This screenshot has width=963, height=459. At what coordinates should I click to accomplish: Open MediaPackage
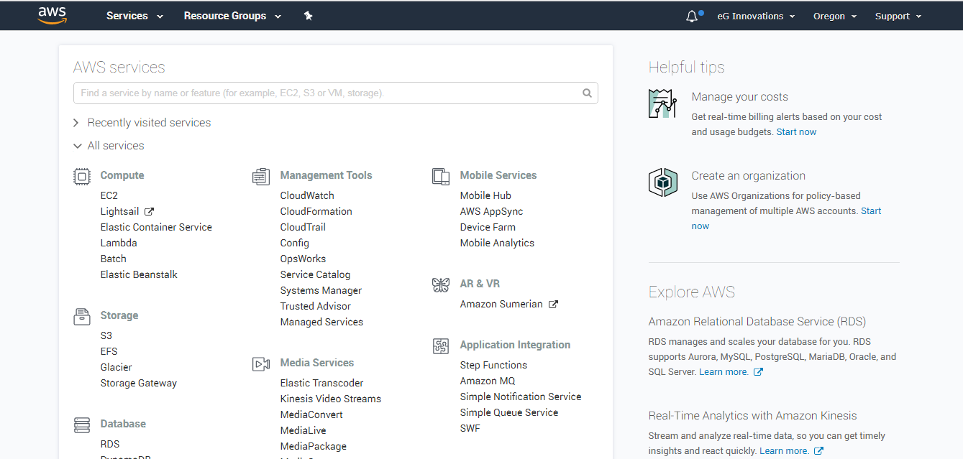314,446
